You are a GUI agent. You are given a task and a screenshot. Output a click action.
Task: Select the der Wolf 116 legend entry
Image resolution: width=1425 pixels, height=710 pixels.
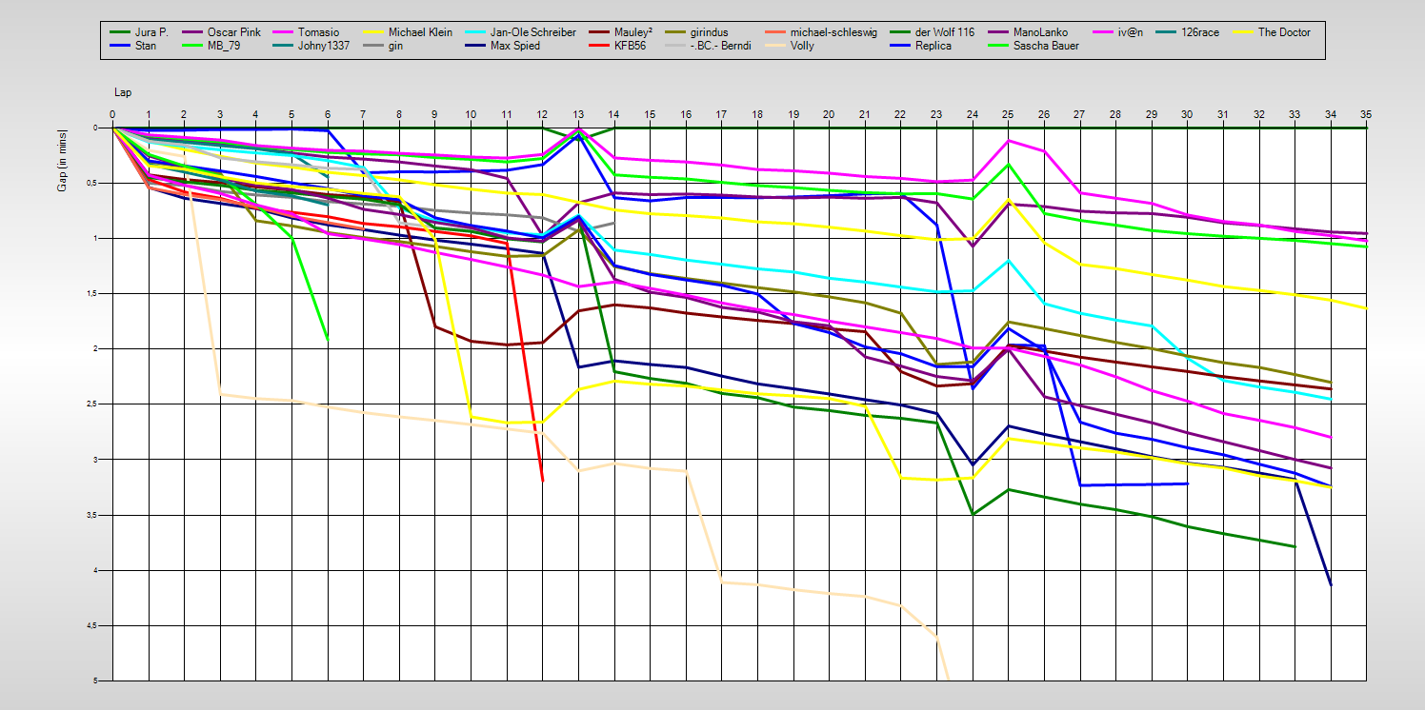pos(933,32)
